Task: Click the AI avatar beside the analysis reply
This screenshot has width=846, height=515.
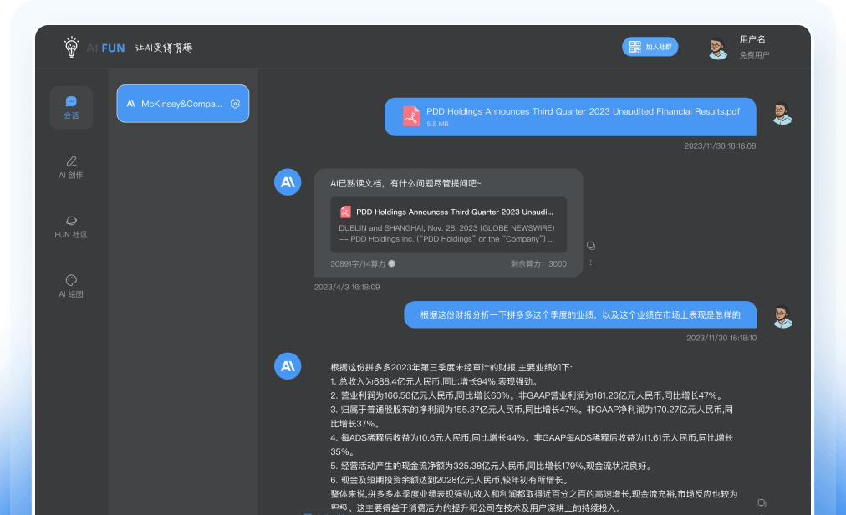Action: (x=287, y=366)
